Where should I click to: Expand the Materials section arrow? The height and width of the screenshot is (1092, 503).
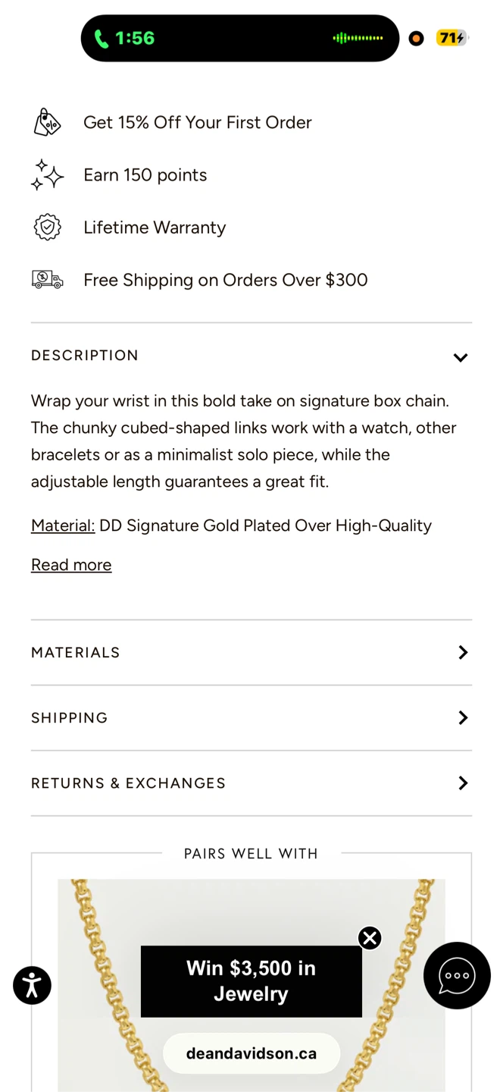point(463,652)
